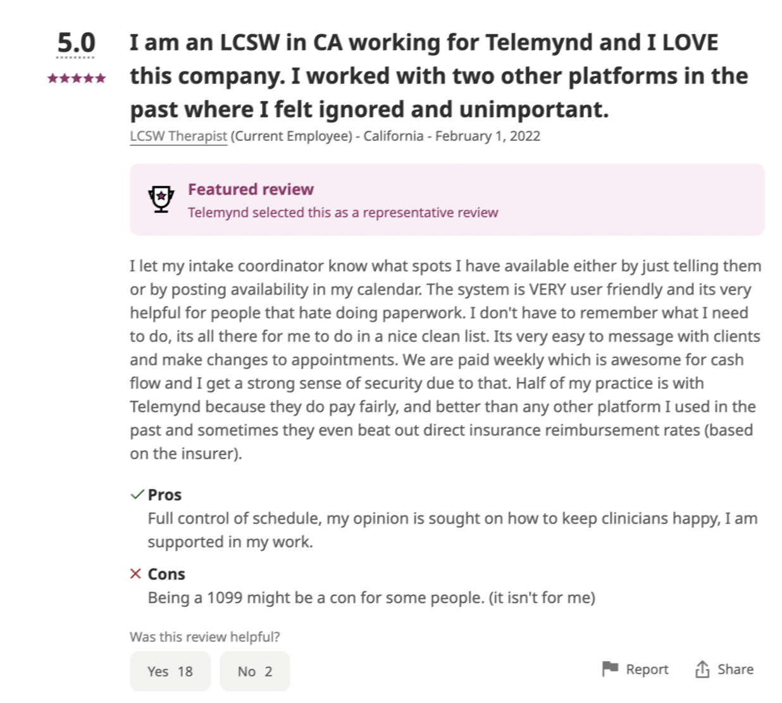Click the Share text label
The height and width of the screenshot is (703, 782).
click(x=735, y=669)
